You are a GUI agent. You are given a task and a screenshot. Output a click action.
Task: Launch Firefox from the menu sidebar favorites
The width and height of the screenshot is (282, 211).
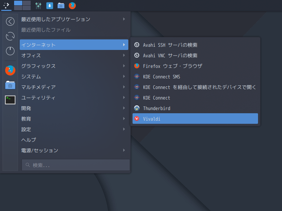click(x=10, y=70)
